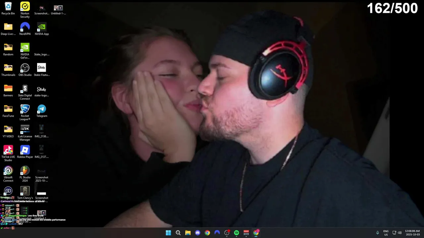The image size is (424, 238).
Task: Open network settings from the tray icon
Action: [x=394, y=233]
